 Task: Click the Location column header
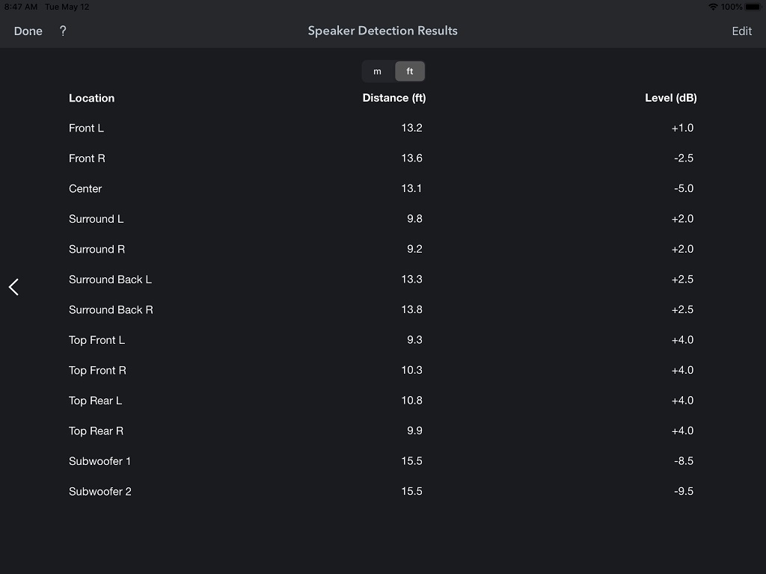click(91, 98)
